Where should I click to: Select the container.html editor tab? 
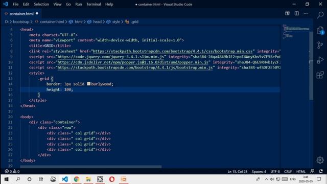click(x=21, y=14)
